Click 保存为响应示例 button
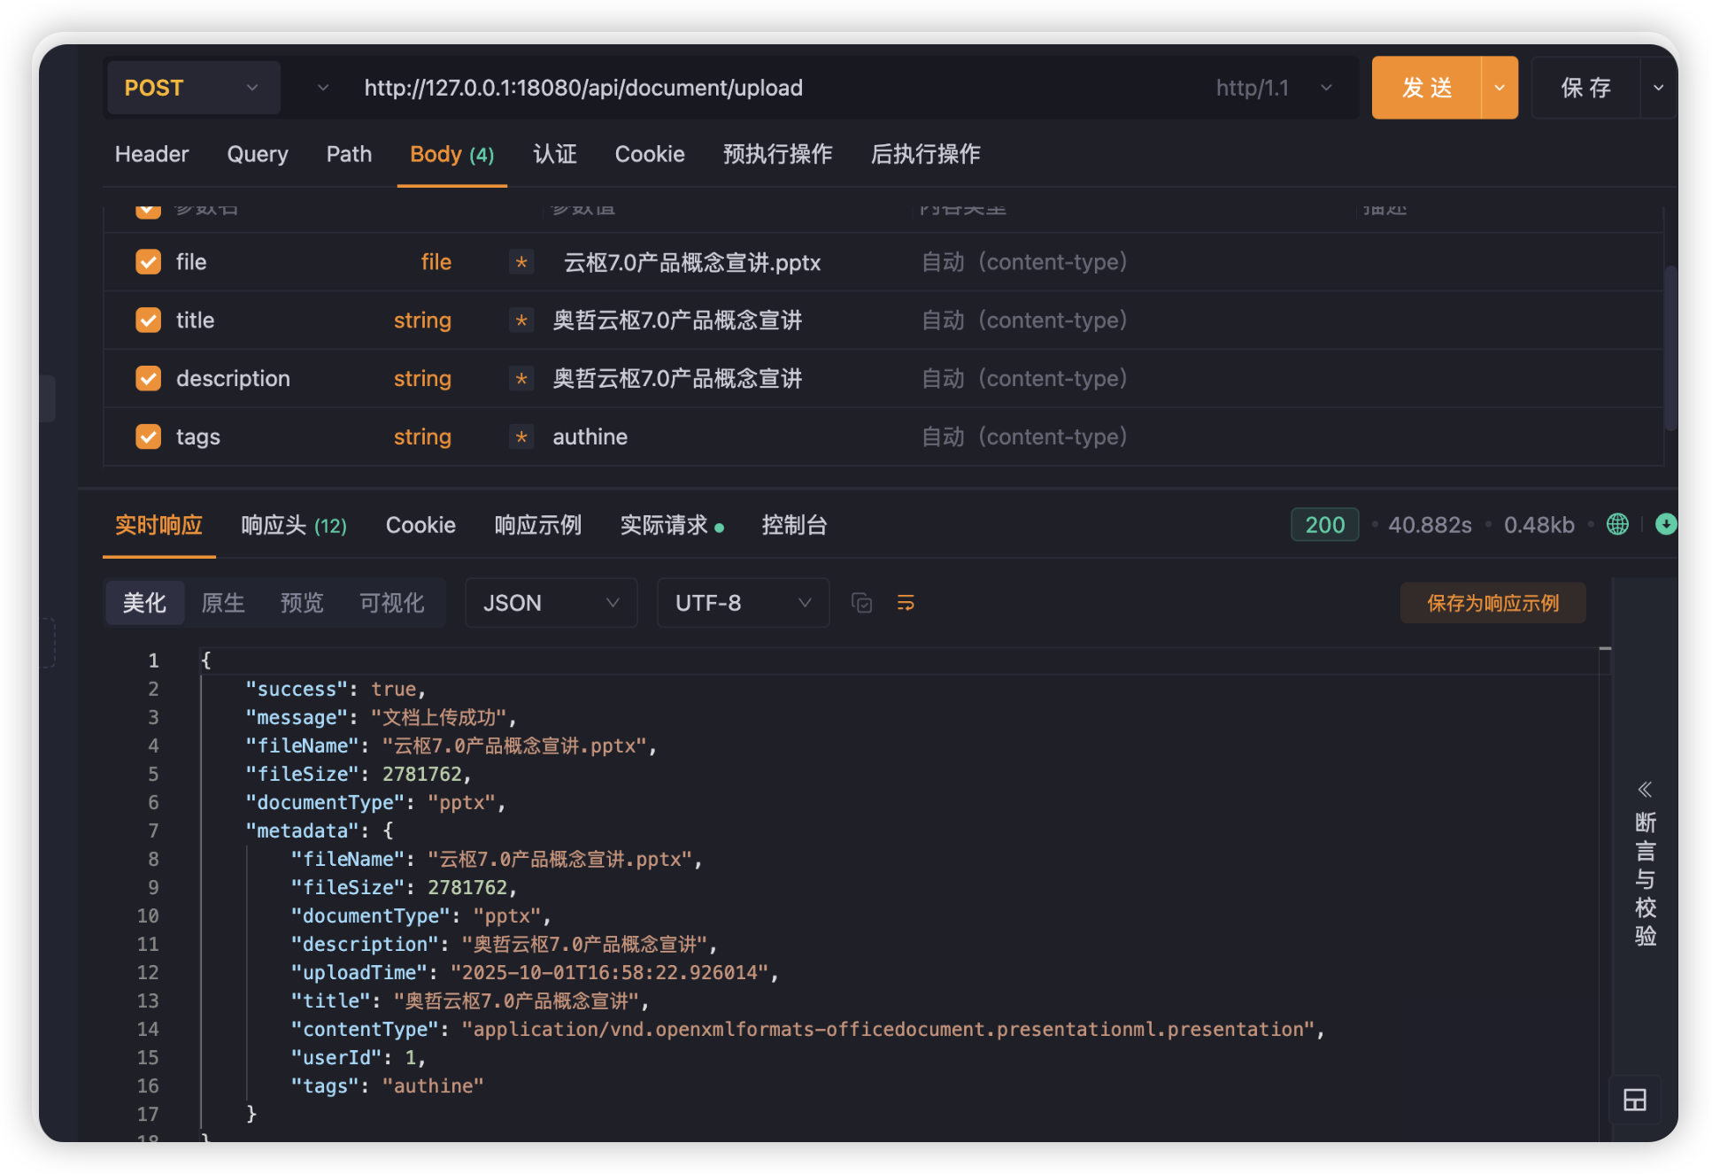 click(x=1492, y=603)
